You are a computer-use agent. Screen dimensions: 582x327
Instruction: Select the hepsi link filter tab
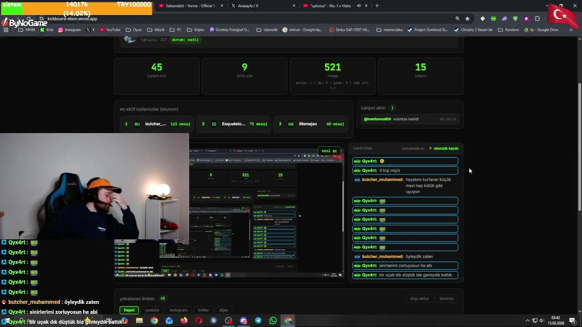pos(129,310)
